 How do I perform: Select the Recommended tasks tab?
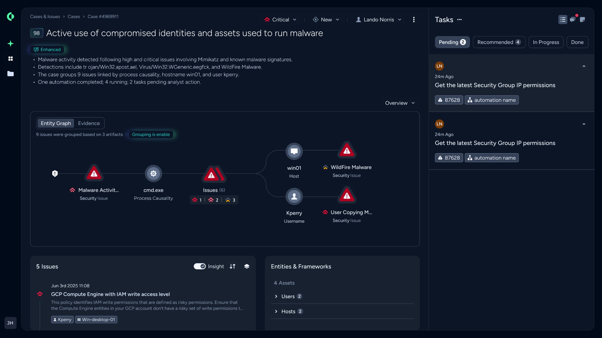click(x=499, y=42)
